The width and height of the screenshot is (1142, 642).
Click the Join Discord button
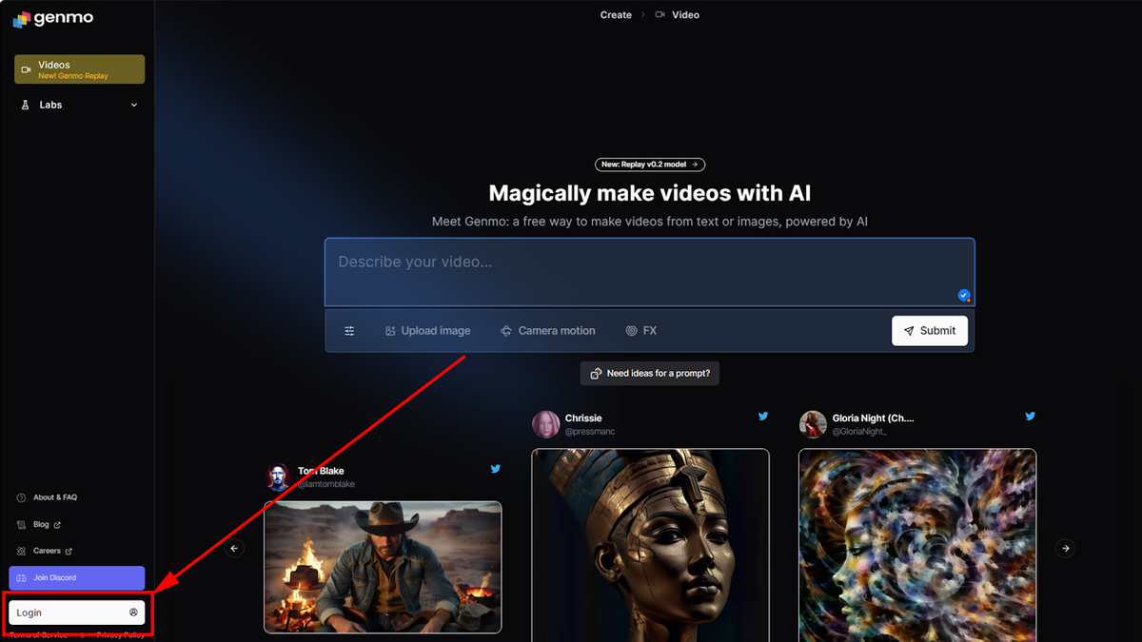pos(76,577)
